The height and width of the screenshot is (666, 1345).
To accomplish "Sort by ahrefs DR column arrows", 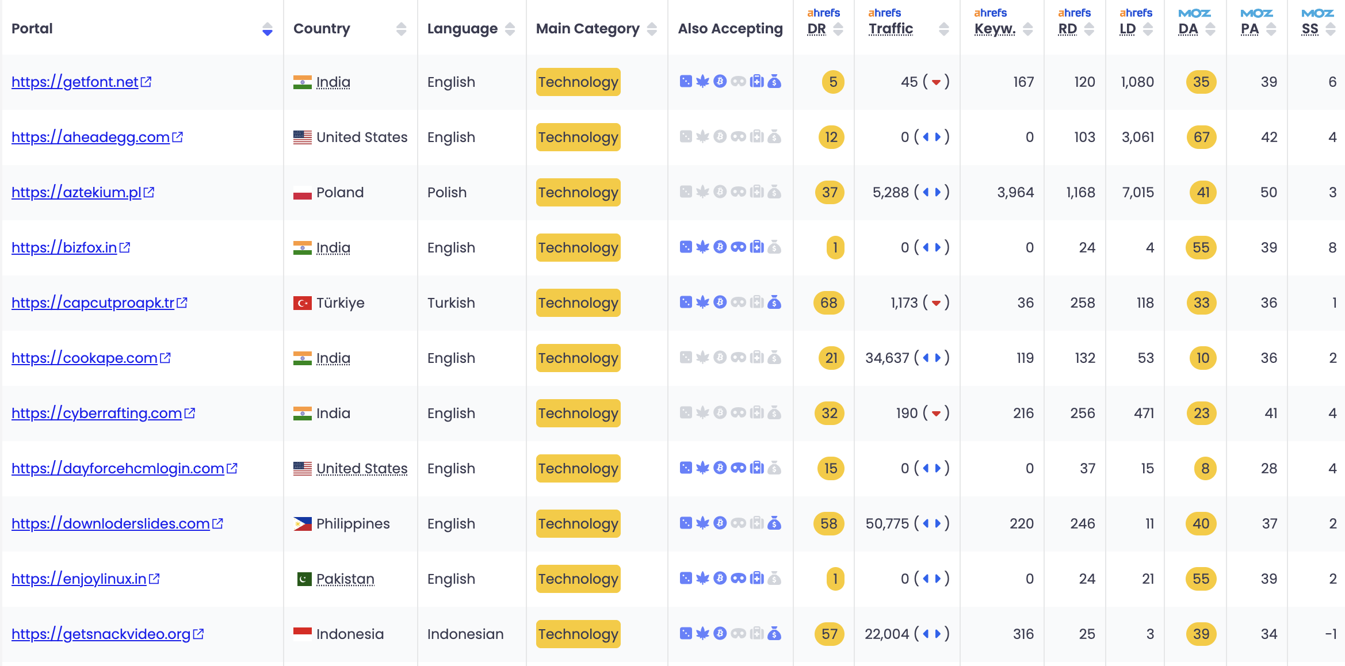I will (x=838, y=29).
